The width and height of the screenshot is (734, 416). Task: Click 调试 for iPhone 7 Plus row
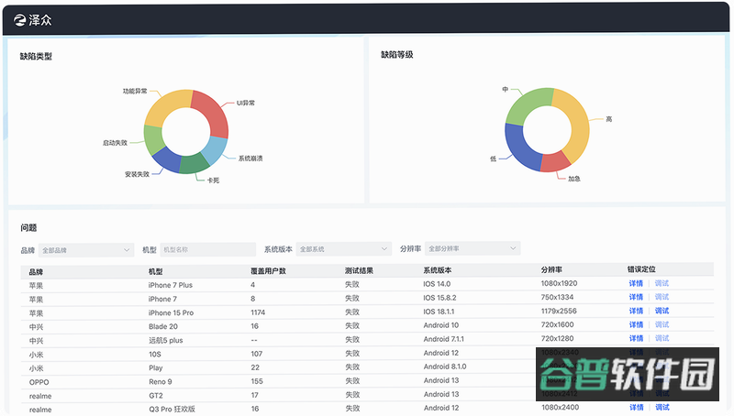662,283
